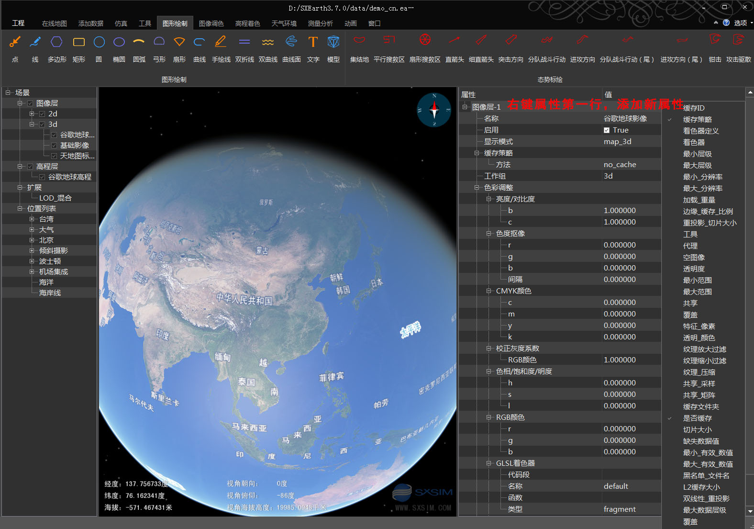Switch to the 天气环境 tab

284,23
